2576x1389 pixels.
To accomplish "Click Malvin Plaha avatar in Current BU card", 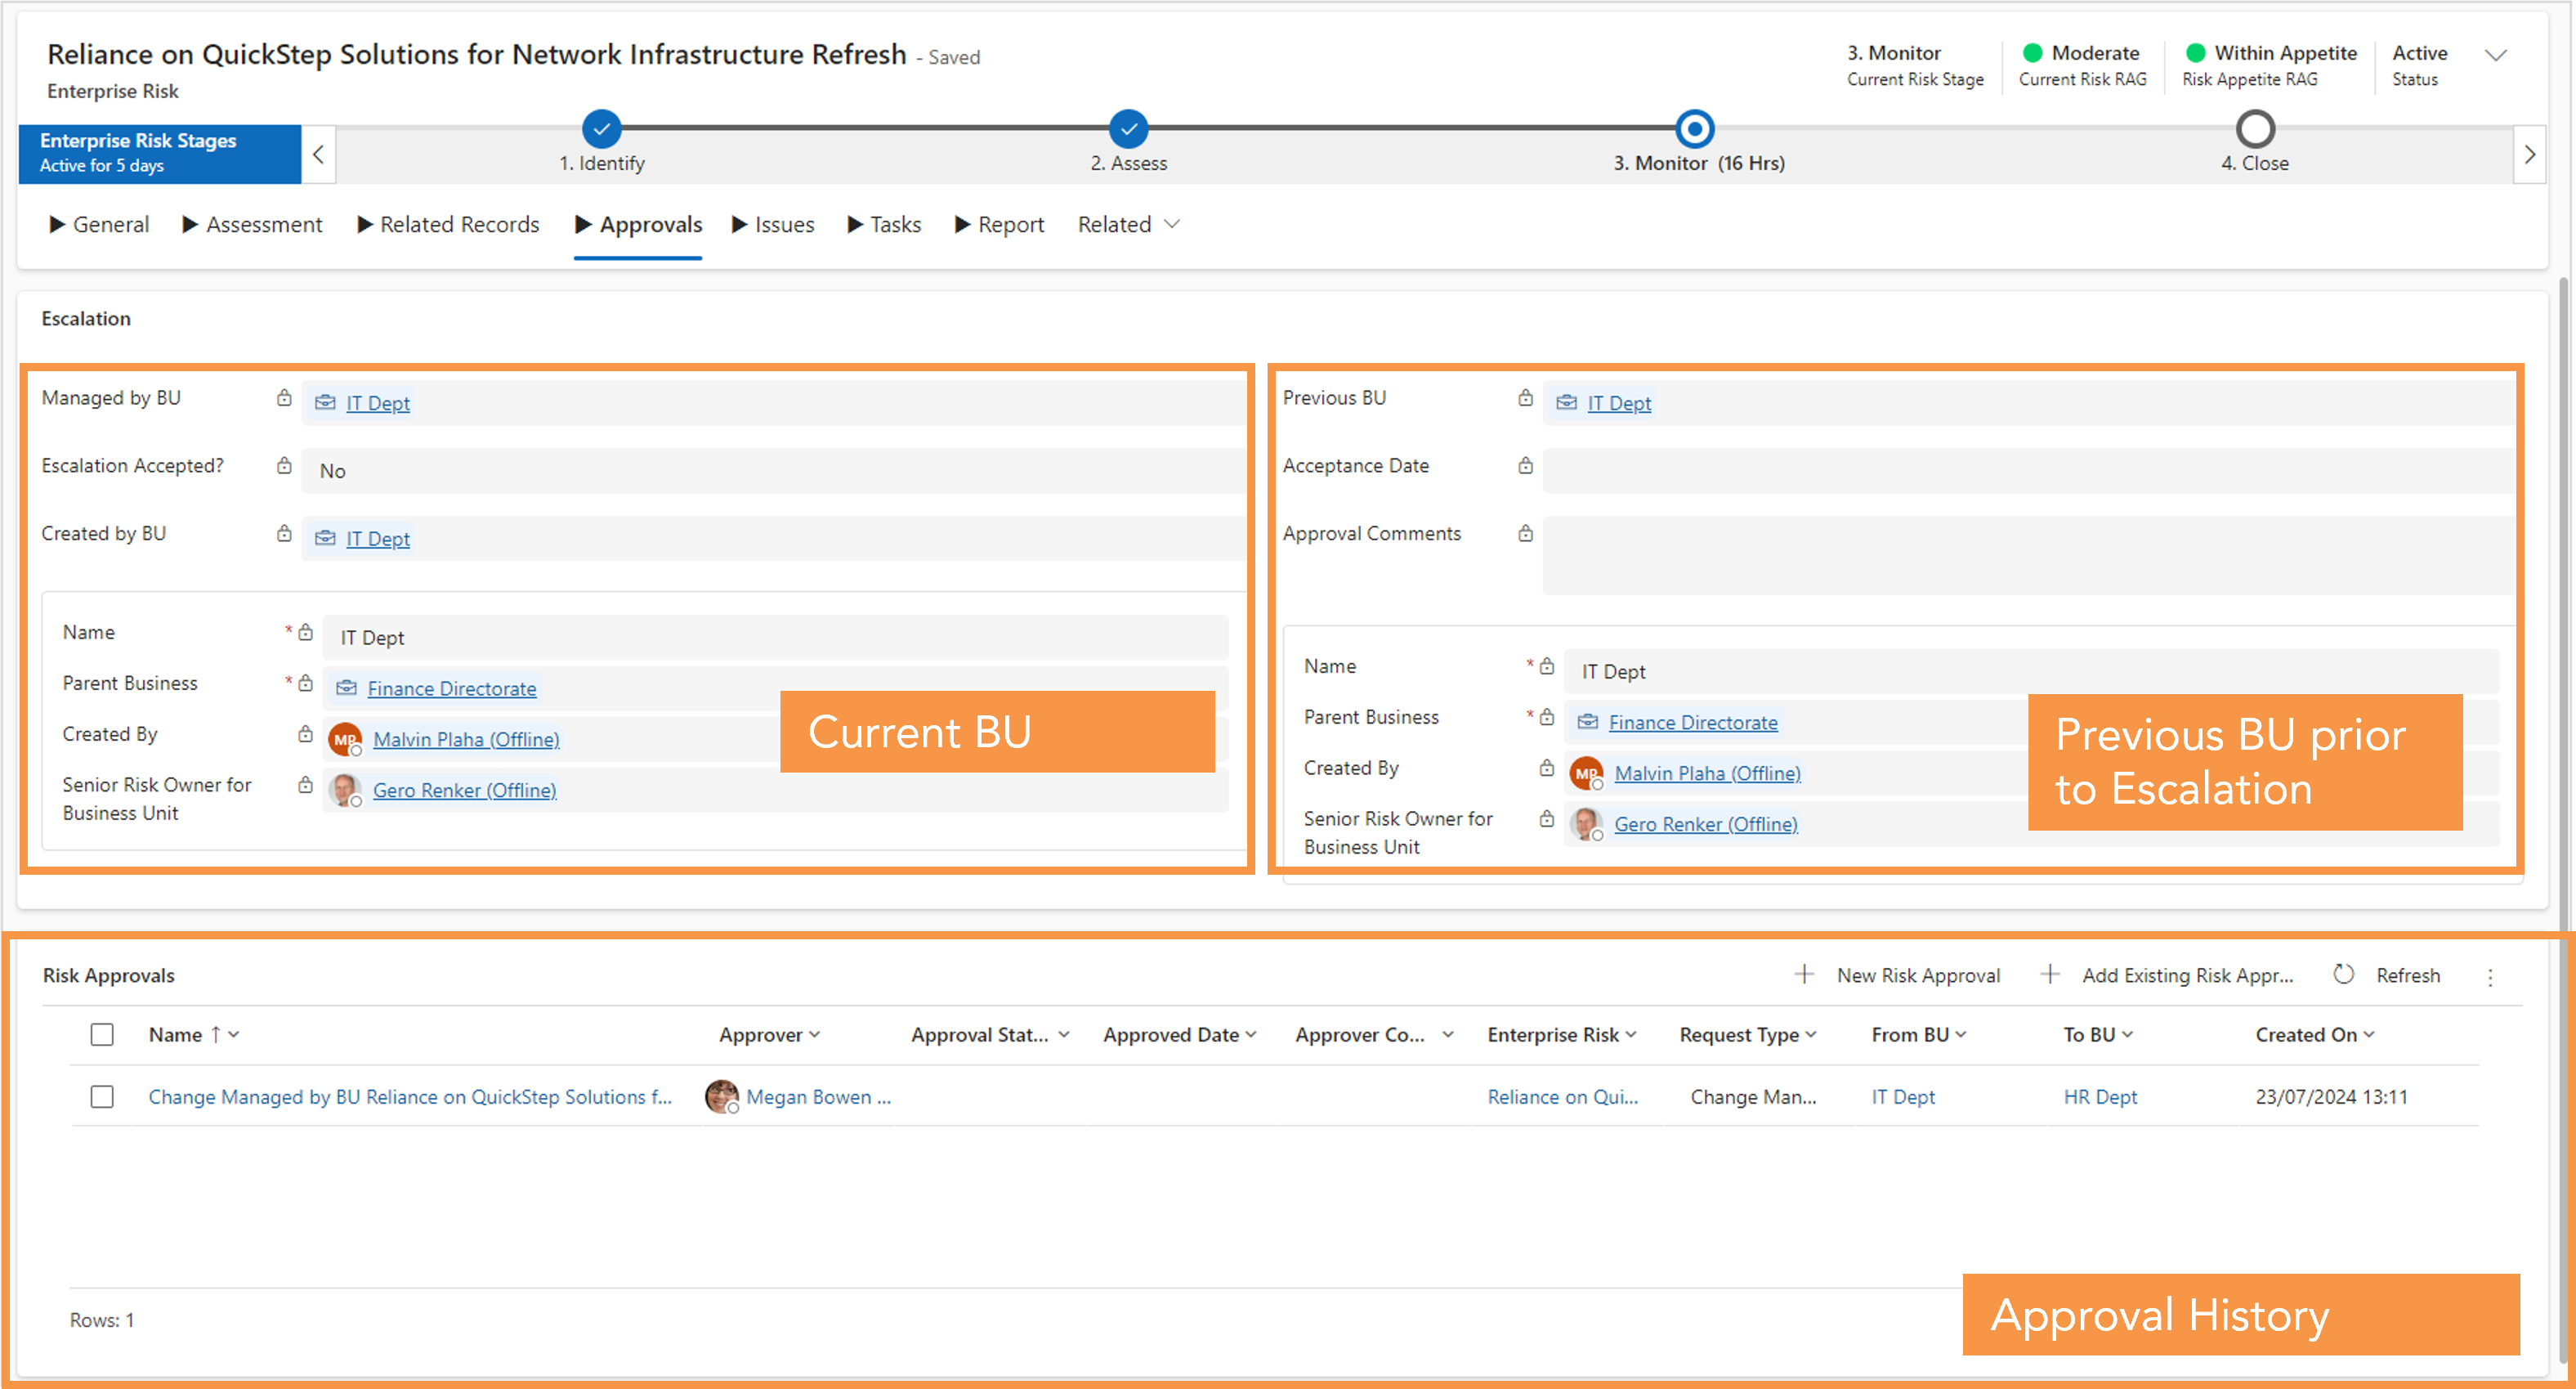I will pos(345,740).
